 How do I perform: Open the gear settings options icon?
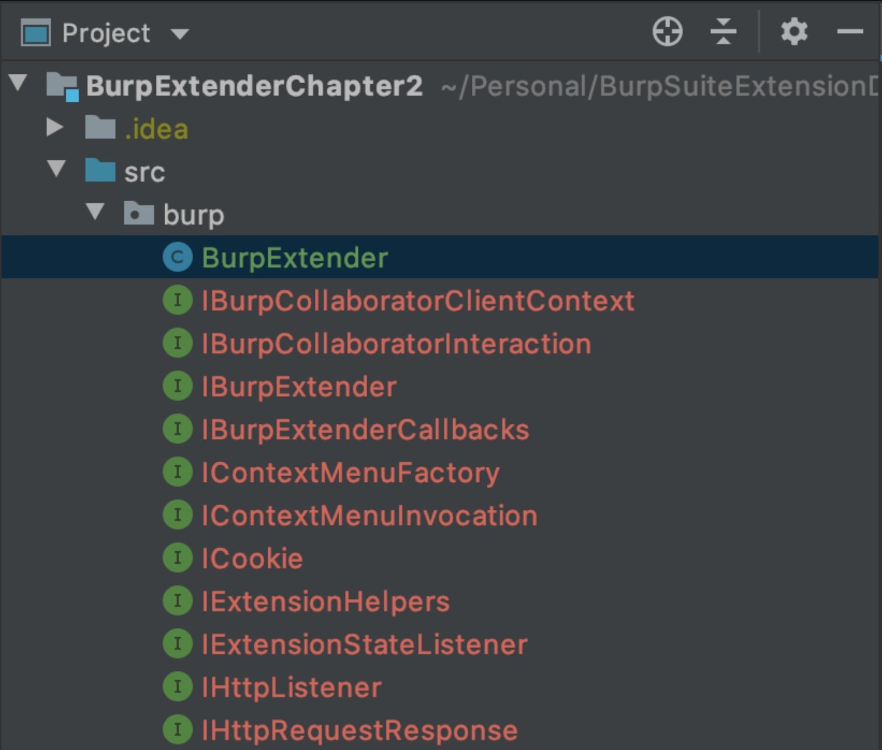tap(794, 31)
